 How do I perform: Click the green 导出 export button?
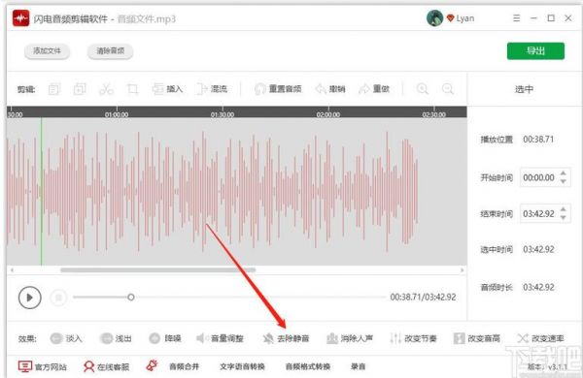[x=535, y=50]
